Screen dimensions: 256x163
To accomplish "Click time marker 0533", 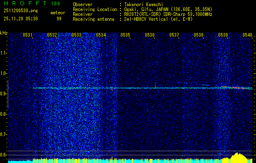I will tap(77, 35).
